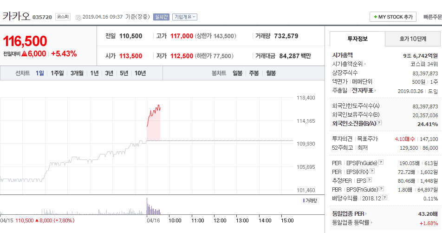Click the 코스피 market badge
The height and width of the screenshot is (233, 442).
tap(63, 17)
